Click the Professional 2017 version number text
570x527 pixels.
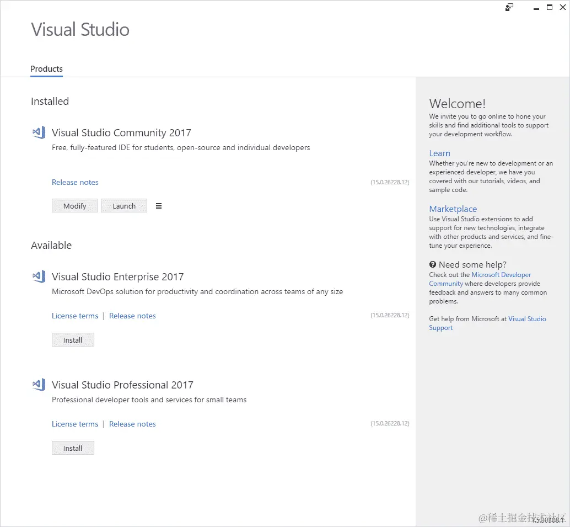[x=390, y=423]
